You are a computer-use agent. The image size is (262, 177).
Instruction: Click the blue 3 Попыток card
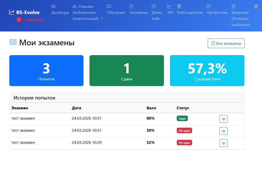coord(46,70)
